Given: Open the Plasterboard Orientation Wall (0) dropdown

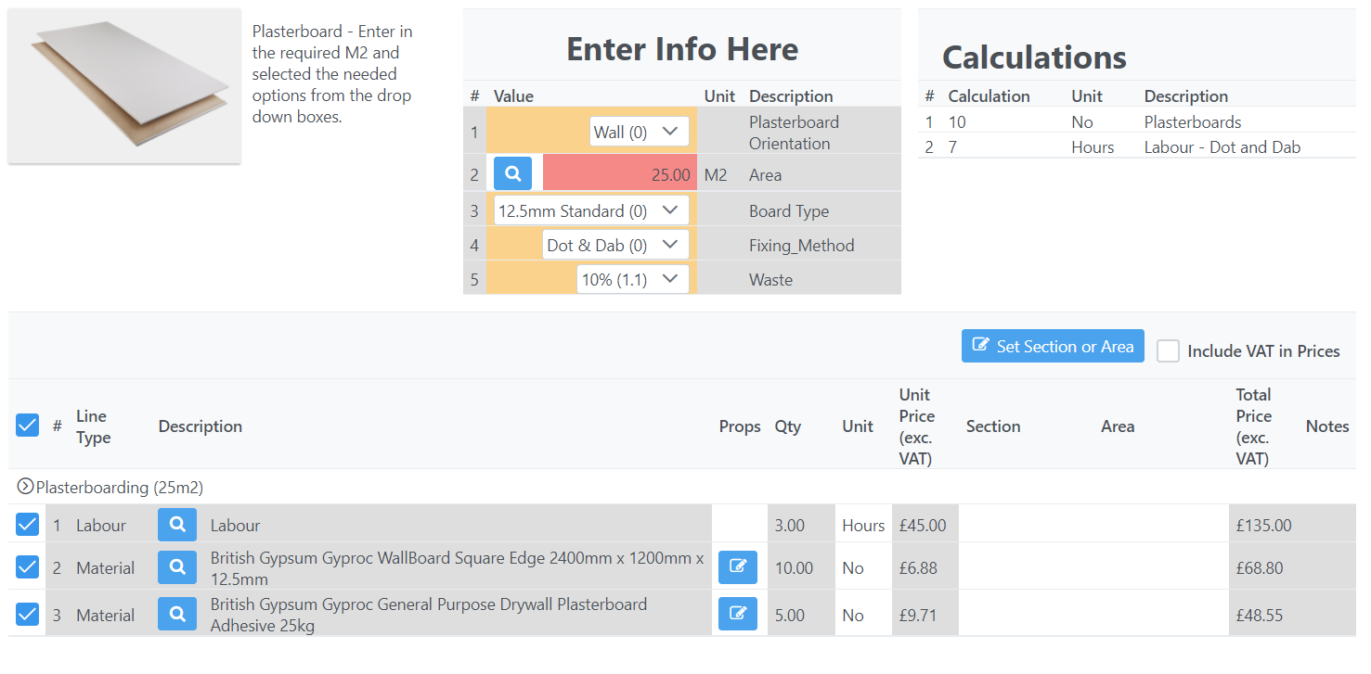Looking at the screenshot, I should (640, 132).
